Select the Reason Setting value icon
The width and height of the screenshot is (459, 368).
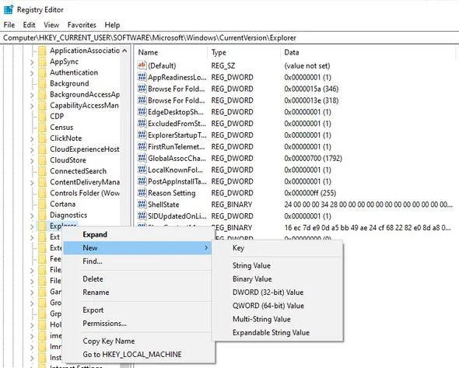pyautogui.click(x=142, y=193)
